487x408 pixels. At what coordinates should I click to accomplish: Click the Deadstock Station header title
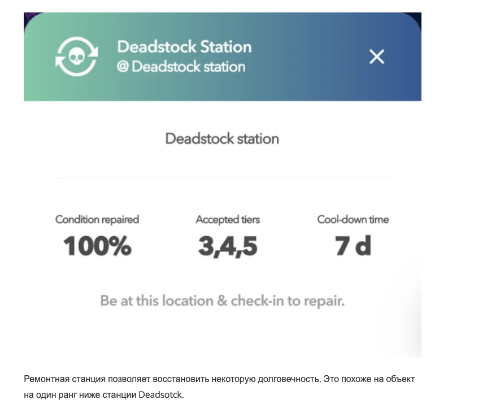pos(184,46)
